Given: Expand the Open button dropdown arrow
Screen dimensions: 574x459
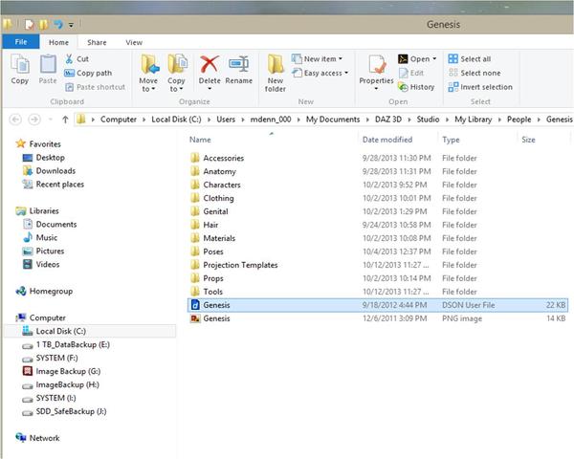Looking at the screenshot, I should click(434, 59).
